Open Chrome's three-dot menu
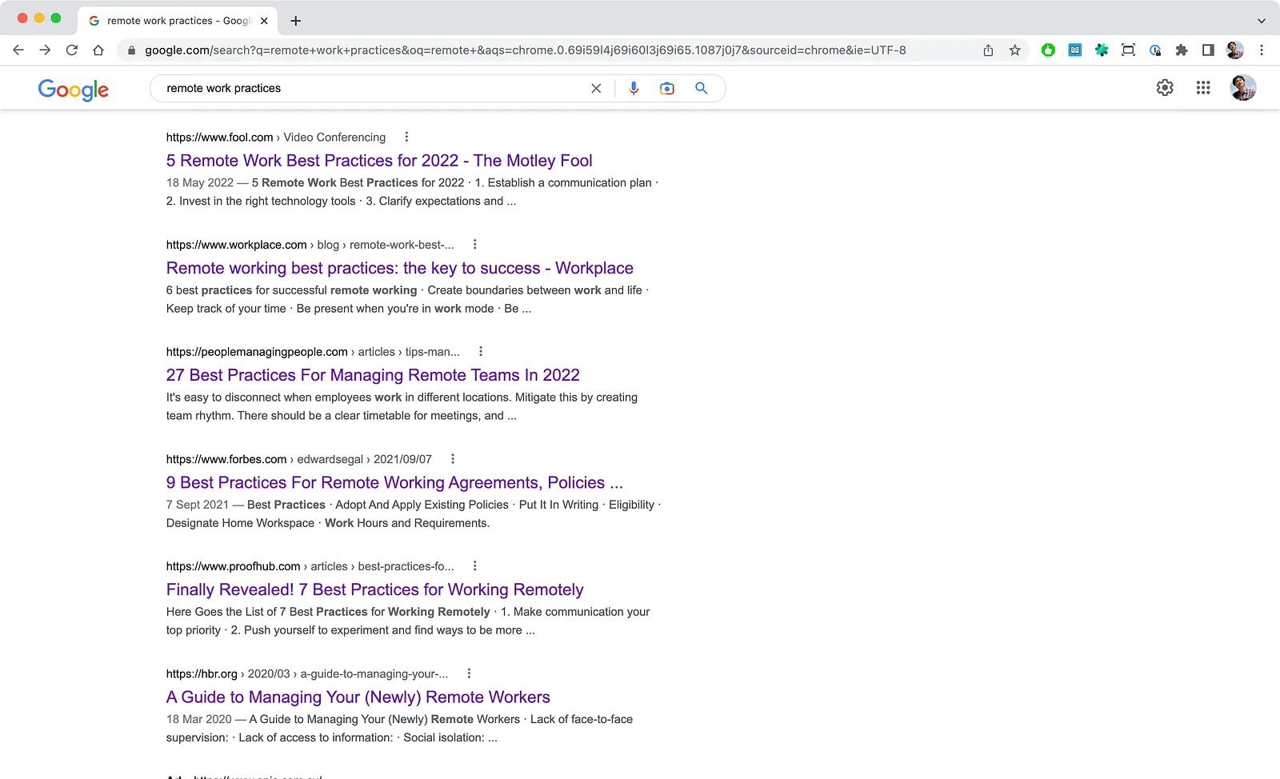1280x779 pixels. (x=1262, y=50)
